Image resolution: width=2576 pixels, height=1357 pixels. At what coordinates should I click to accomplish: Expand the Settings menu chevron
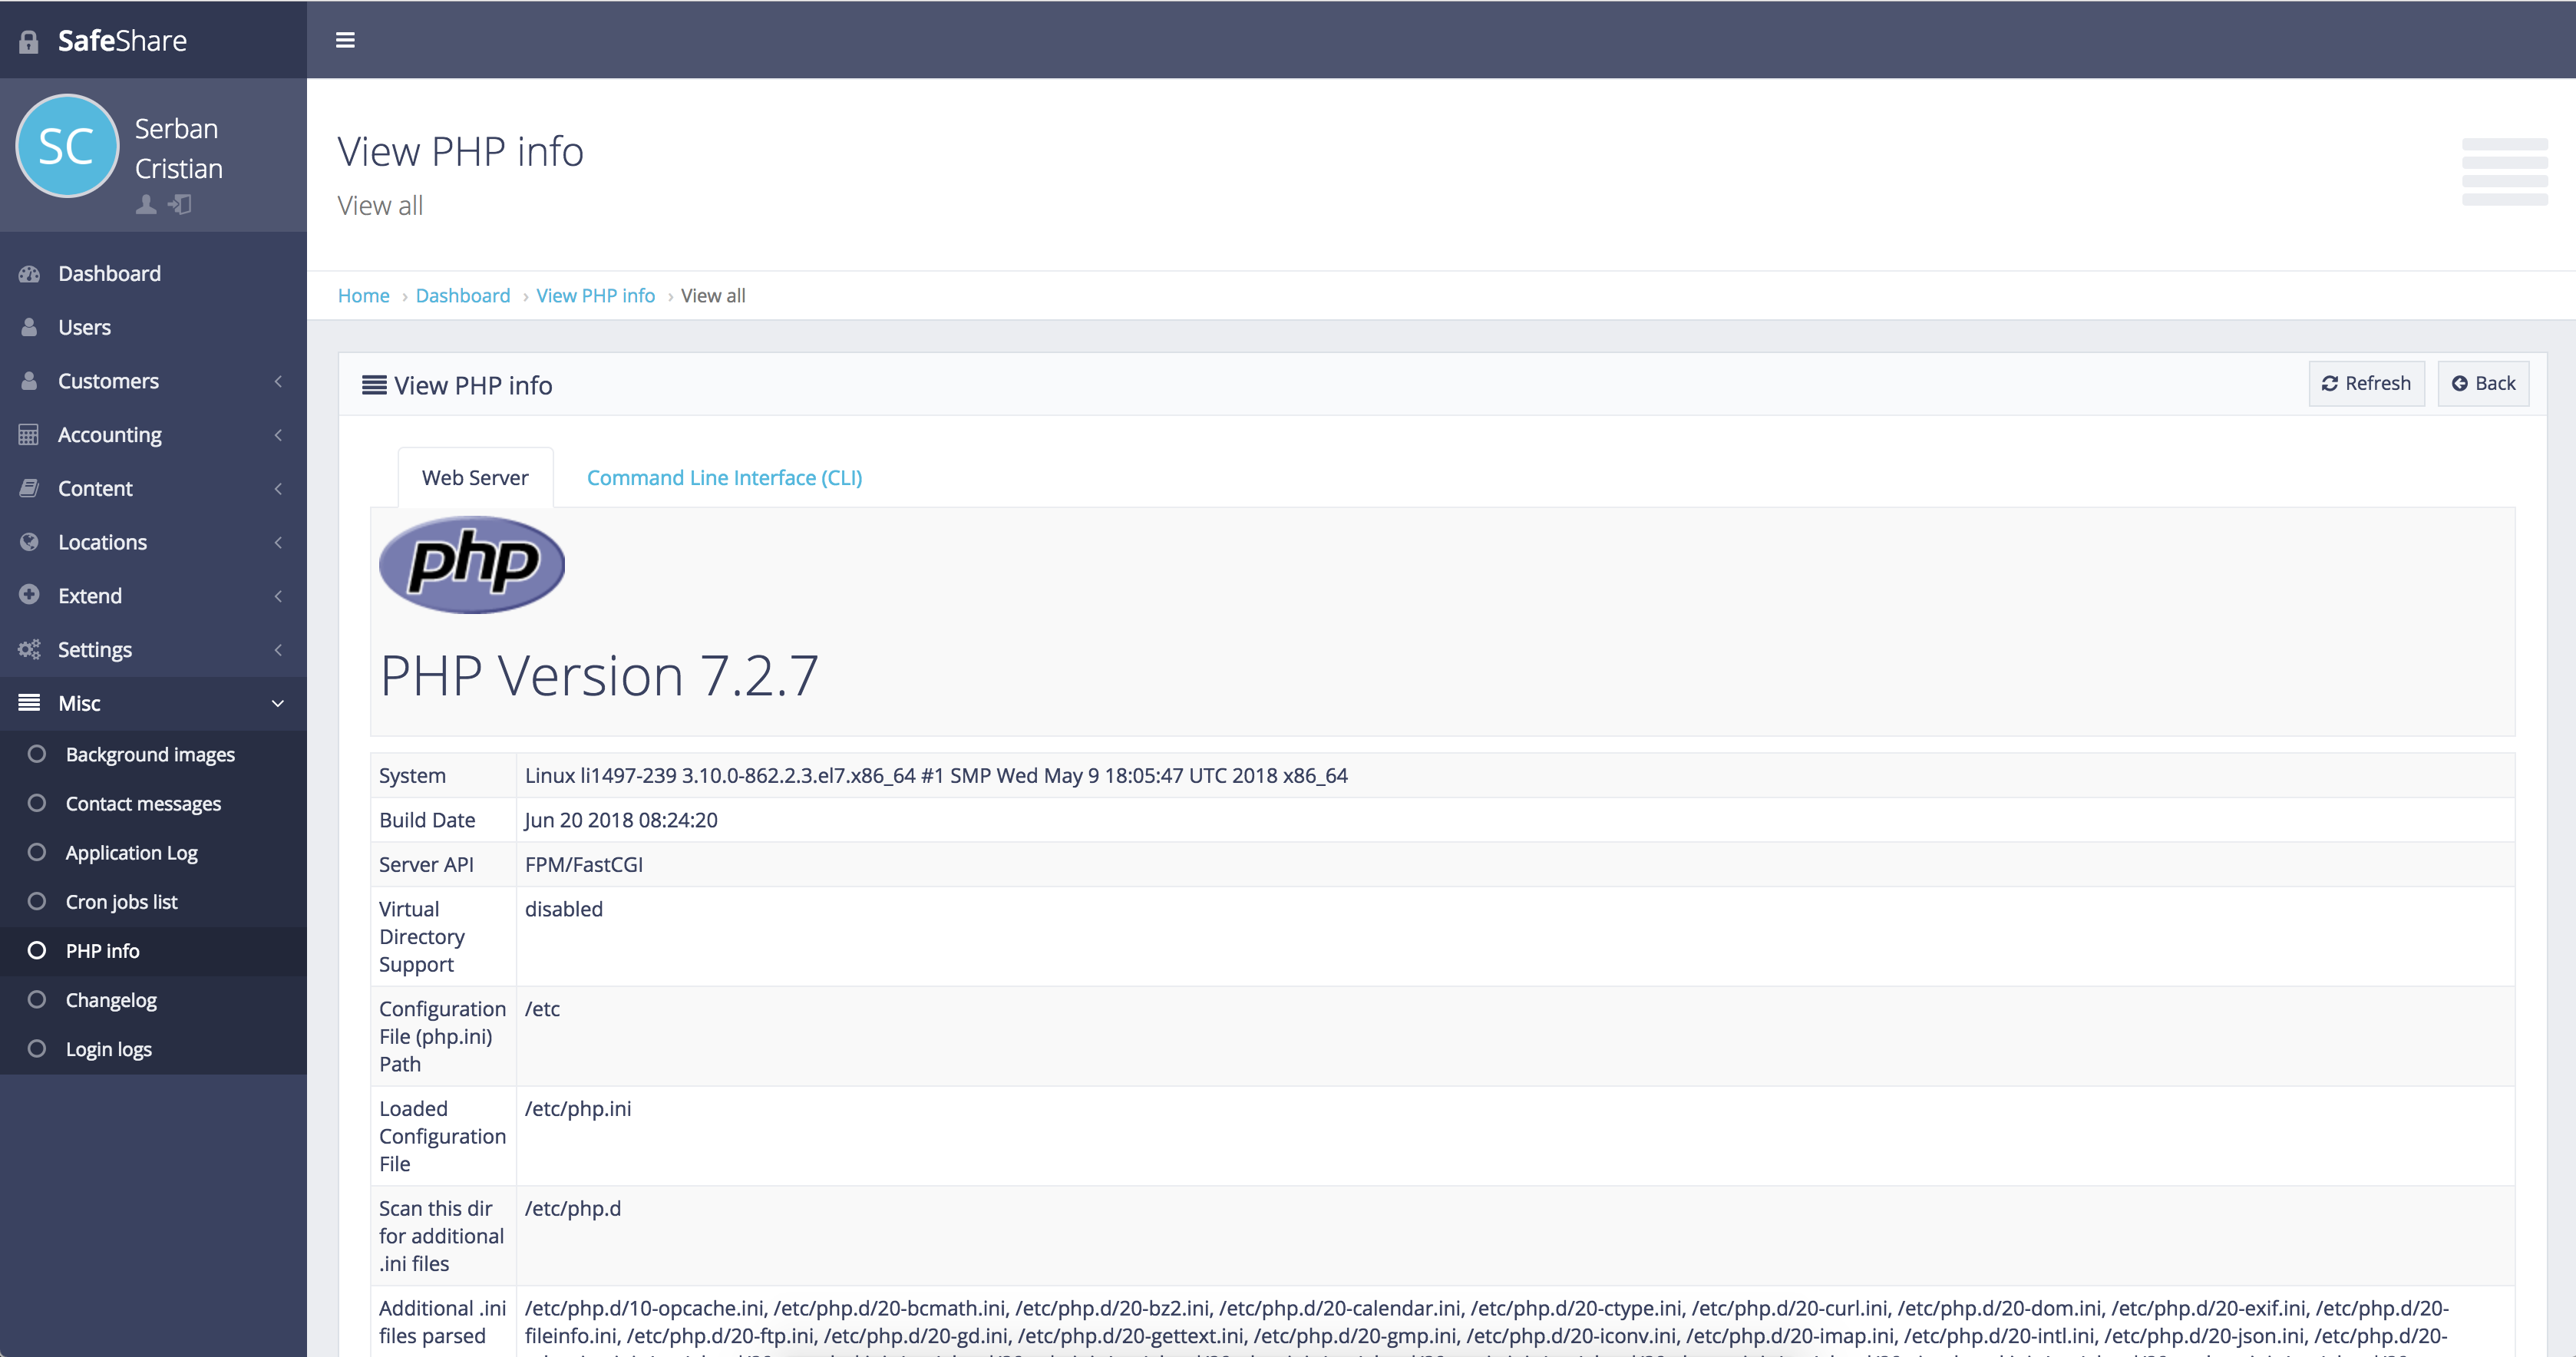pos(278,650)
